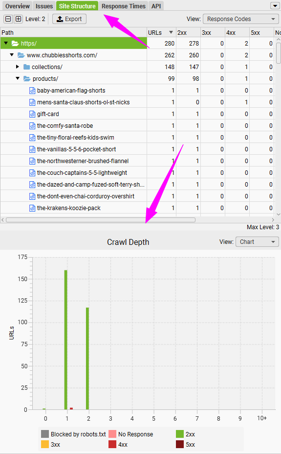This screenshot has height=454, width=281.
Task: Select the the-comfy-santa-robe row
Action: coord(137,126)
